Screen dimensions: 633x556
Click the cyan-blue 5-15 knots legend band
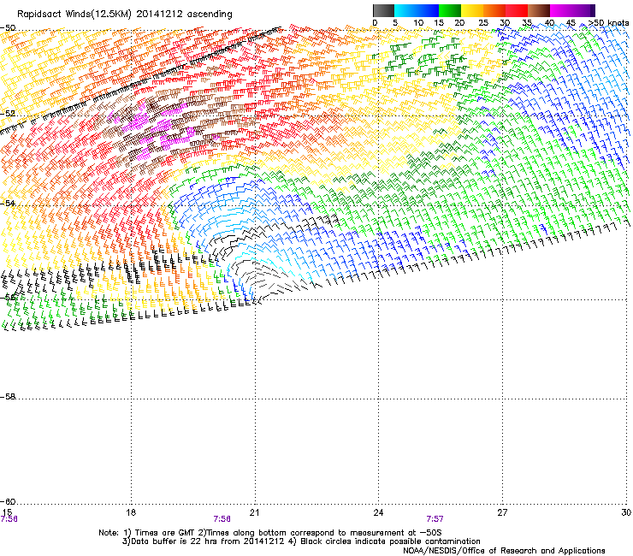(417, 10)
